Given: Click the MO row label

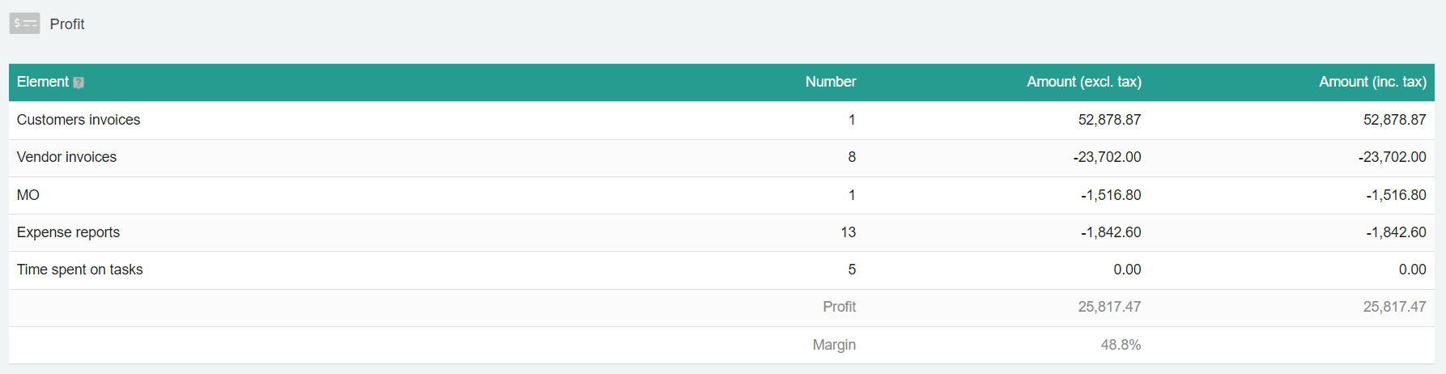Looking at the screenshot, I should pos(28,195).
